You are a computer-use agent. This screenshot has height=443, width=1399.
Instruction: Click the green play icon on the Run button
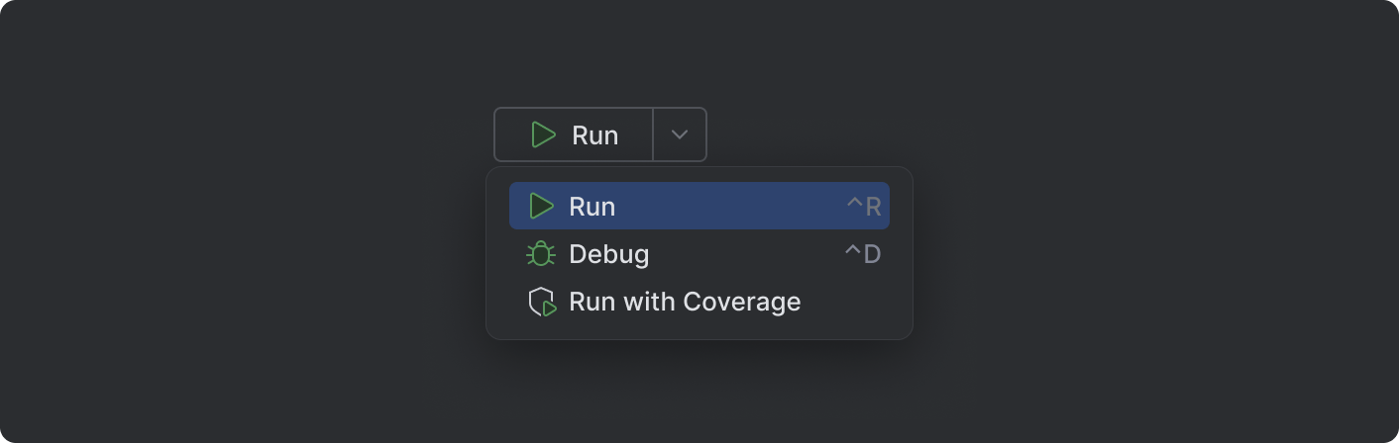click(543, 135)
